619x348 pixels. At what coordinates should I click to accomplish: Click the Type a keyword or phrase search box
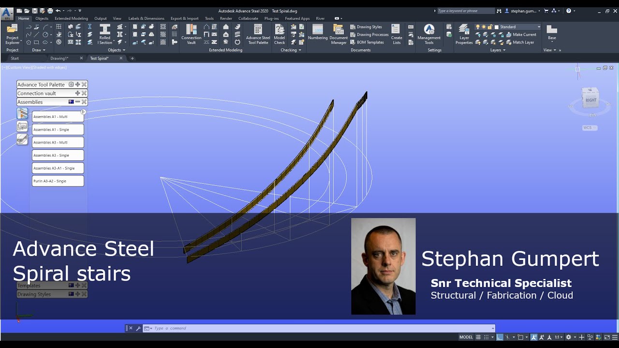coord(466,11)
